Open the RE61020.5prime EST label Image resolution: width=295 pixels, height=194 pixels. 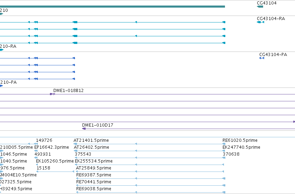click(x=240, y=140)
